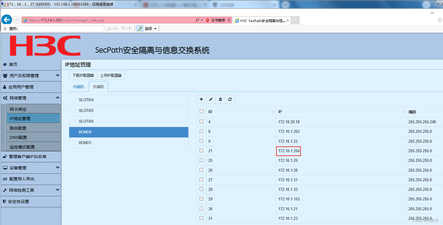This screenshot has width=443, height=225.
Task: Select 路由配置 submenu item
Action: click(33, 128)
